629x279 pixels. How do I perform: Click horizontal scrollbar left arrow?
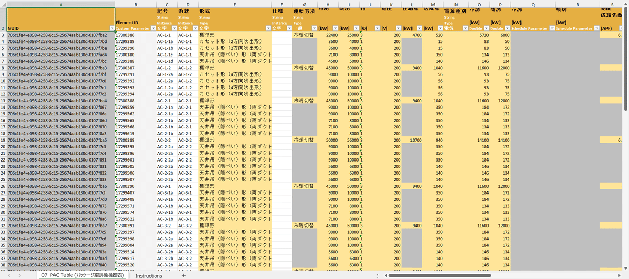tap(387, 275)
